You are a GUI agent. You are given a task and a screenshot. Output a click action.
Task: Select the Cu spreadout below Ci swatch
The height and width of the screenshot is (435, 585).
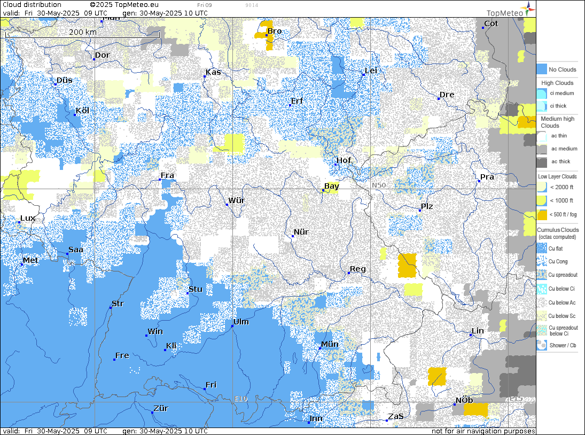pos(542,331)
